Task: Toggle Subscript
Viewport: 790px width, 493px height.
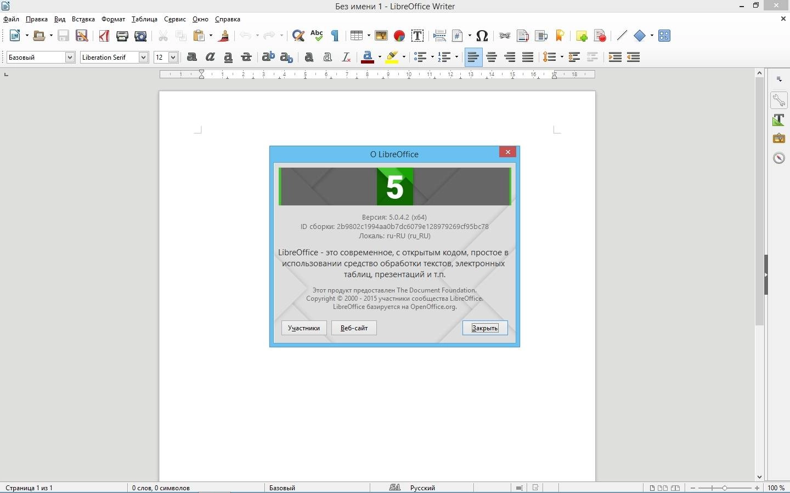Action: 286,57
